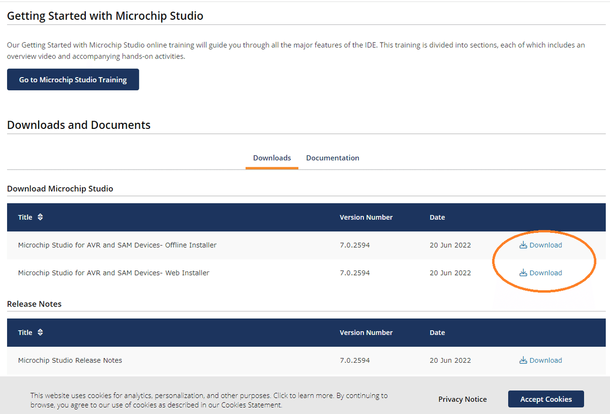Click Date header in Release Notes table

(437, 332)
